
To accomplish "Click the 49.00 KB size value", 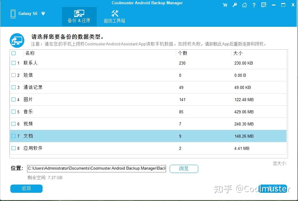I will 243,88.
